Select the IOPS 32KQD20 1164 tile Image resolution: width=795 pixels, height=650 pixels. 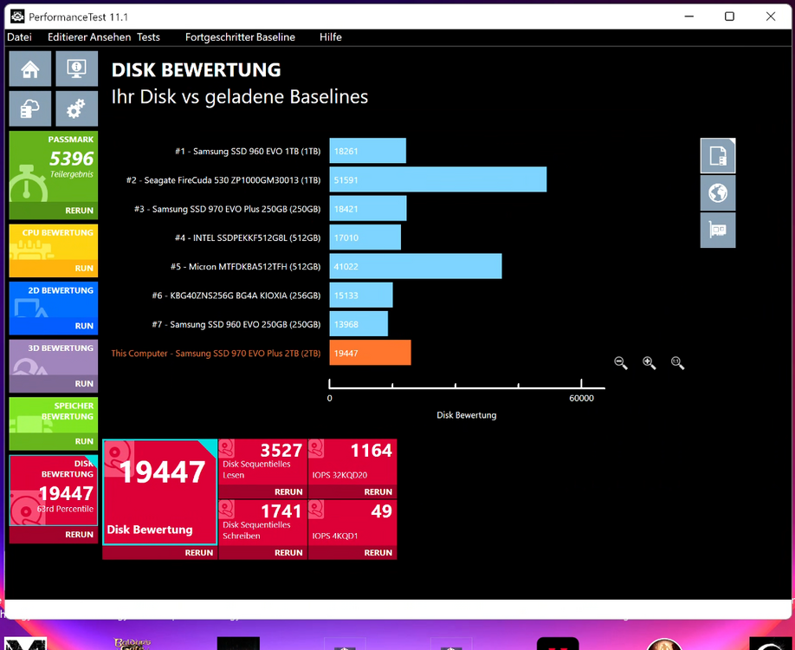coord(352,463)
